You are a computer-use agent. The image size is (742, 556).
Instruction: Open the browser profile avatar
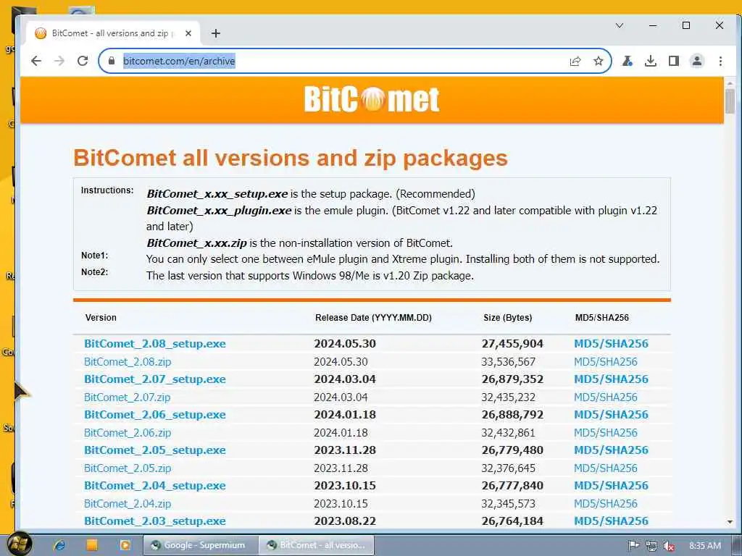[697, 61]
